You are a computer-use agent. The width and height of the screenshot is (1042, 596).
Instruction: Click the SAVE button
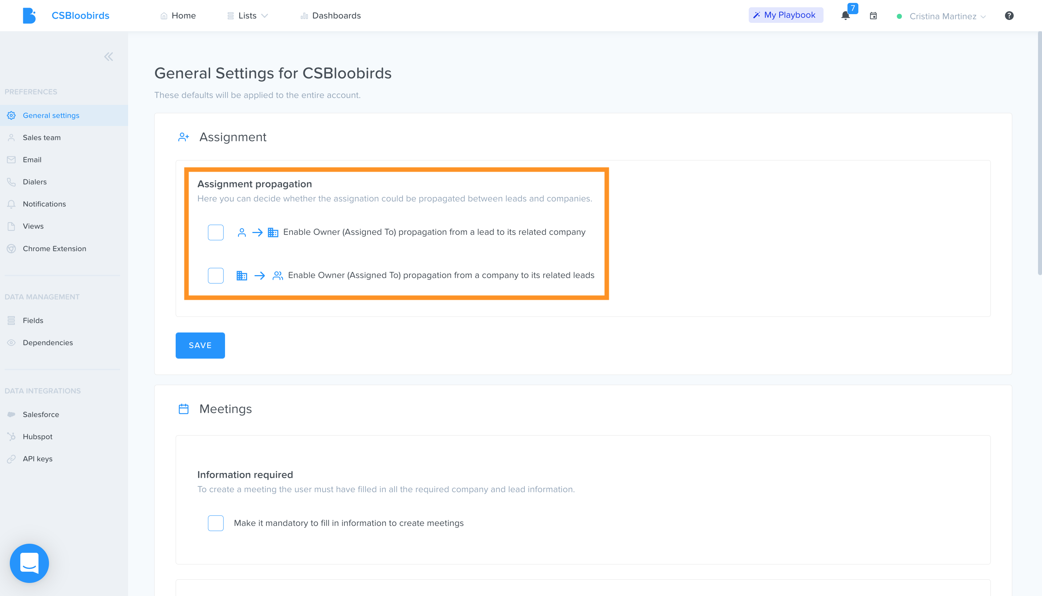pos(200,346)
